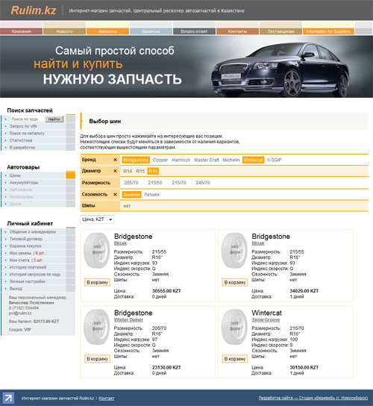Toggle Cooper brand filter
Viewport: 373px width, 406px height.
160,160
